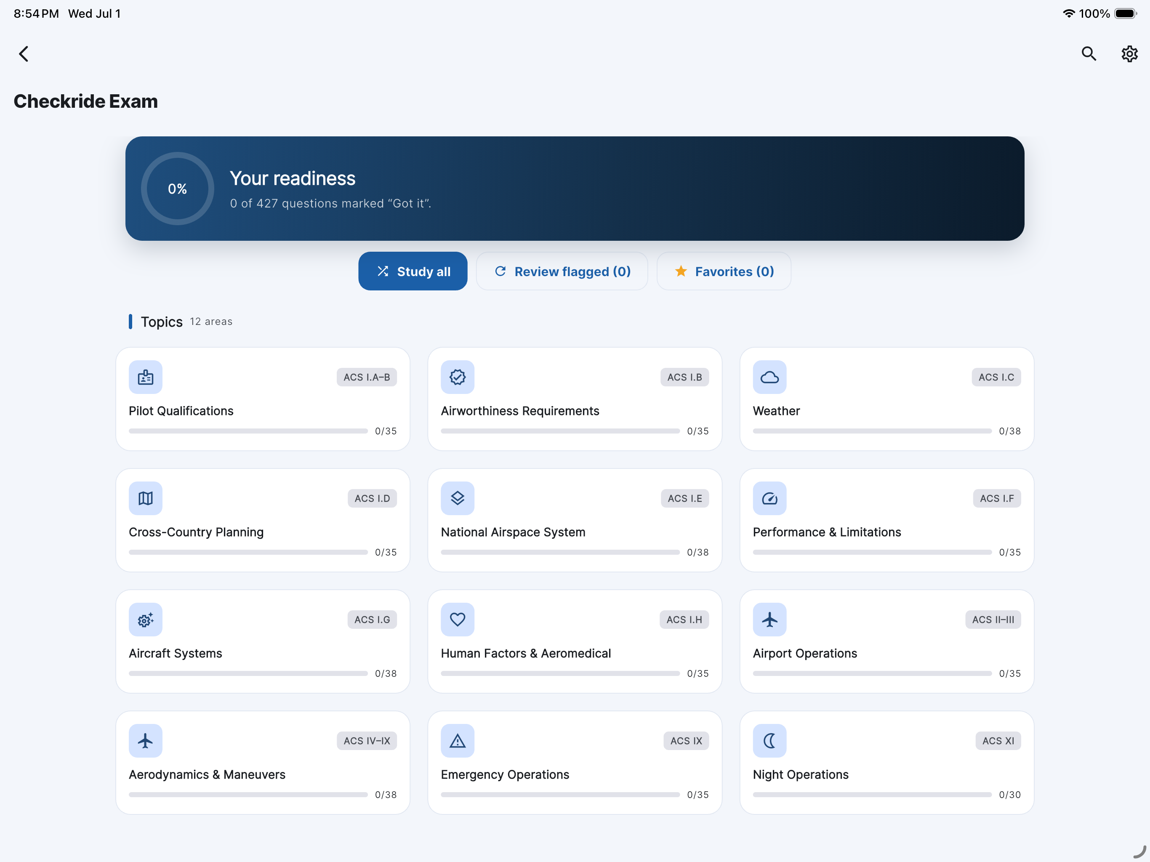Click the Weather progress bar

[872, 431]
